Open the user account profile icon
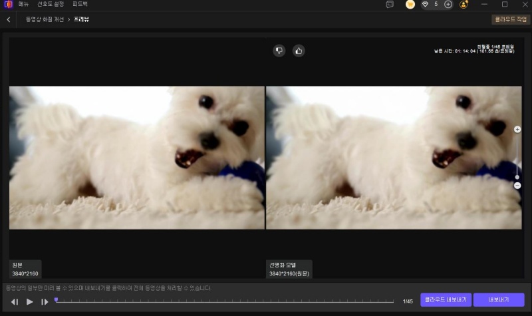532x316 pixels. [464, 5]
